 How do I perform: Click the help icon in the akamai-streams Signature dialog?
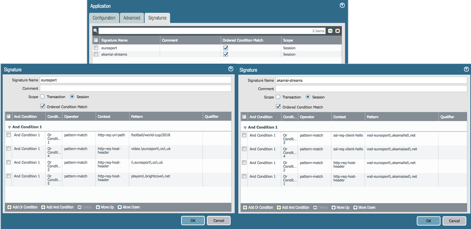pyautogui.click(x=466, y=69)
